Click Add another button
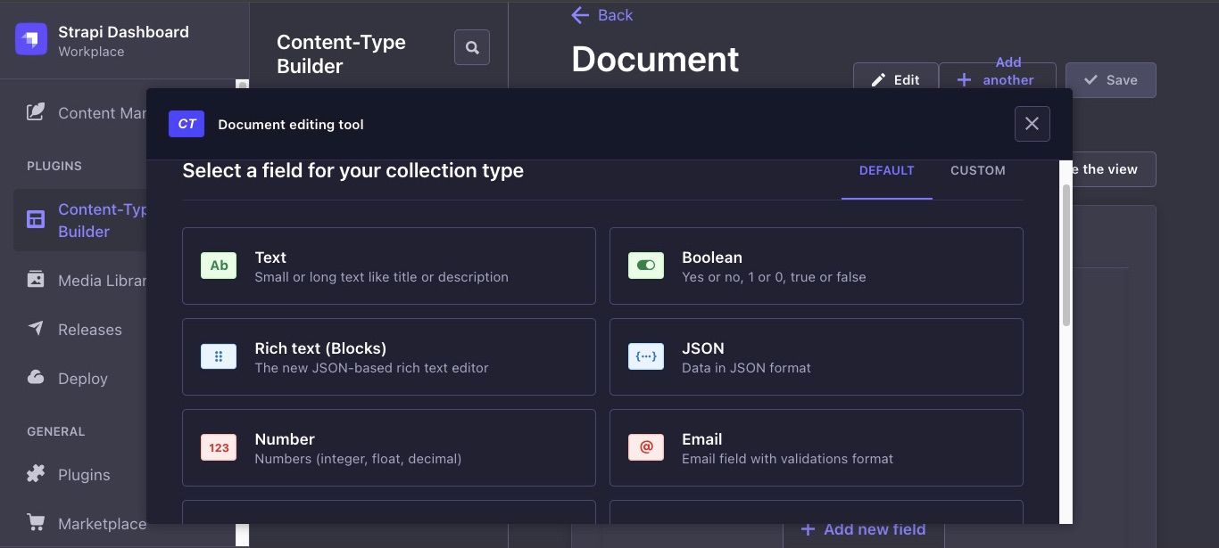Screen dimensions: 1219x548 point(997,75)
